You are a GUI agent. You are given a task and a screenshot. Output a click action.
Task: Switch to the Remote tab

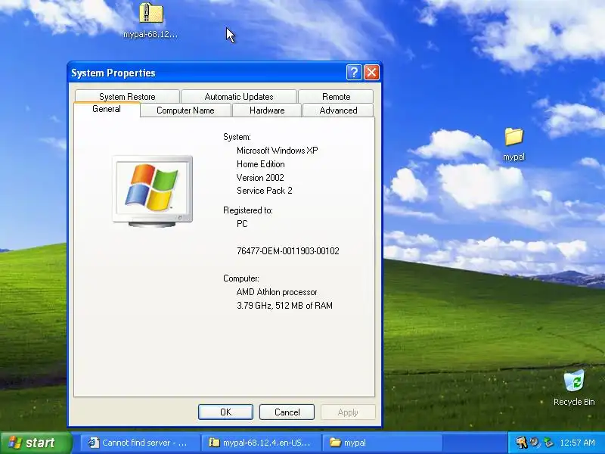tap(336, 96)
